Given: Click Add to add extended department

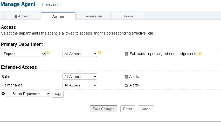Looking at the screenshot, I should coord(58,94).
